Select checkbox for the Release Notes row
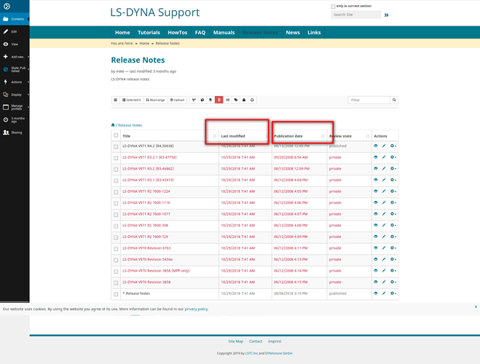The image size is (480, 364). click(x=116, y=294)
